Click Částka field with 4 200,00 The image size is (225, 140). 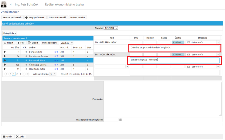tap(178, 43)
